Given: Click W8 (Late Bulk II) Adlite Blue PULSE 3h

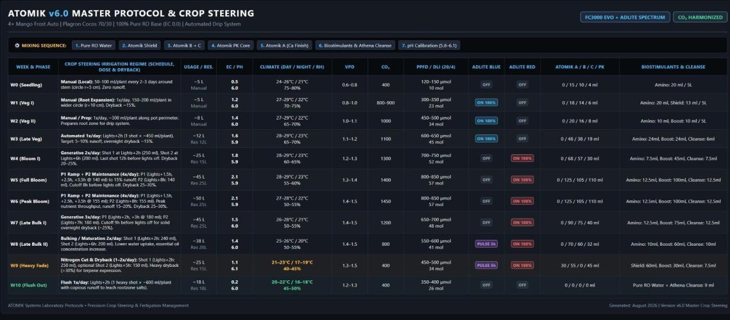Looking at the screenshot, I should point(486,244).
